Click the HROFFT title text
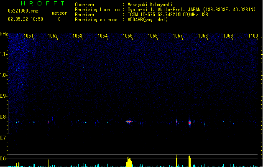 tap(43, 3)
